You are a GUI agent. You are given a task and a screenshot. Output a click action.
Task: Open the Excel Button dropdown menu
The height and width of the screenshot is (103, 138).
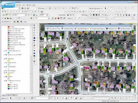pos(6,22)
